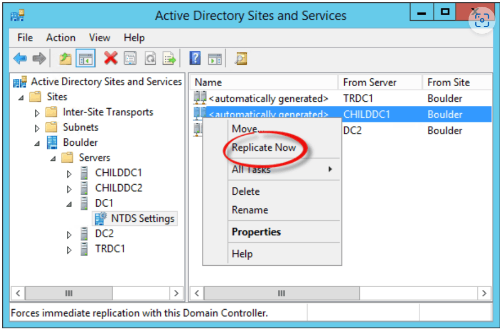Open Properties via toolbar sheet icon
The height and width of the screenshot is (330, 500).
(130, 59)
